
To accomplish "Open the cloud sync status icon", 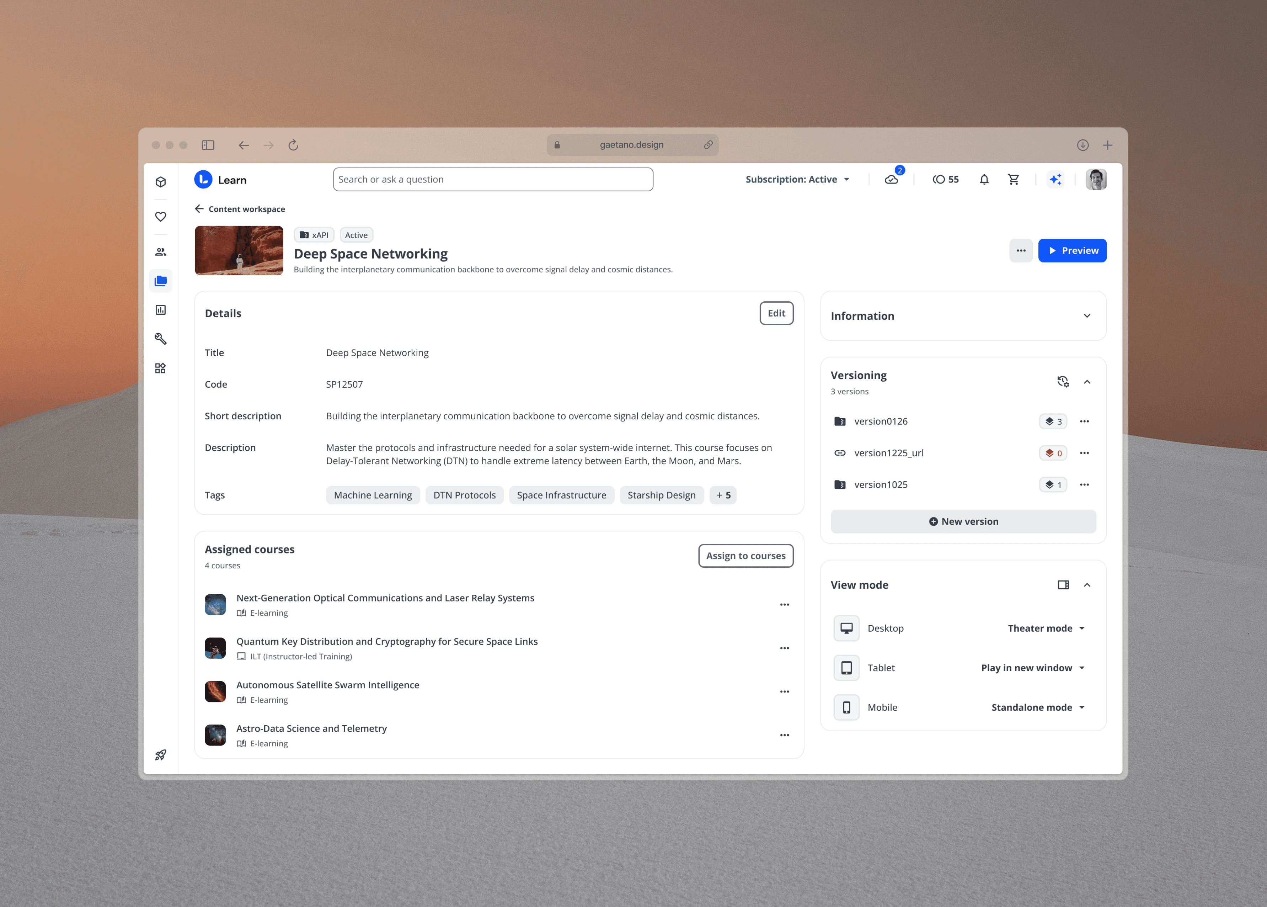I will point(891,179).
